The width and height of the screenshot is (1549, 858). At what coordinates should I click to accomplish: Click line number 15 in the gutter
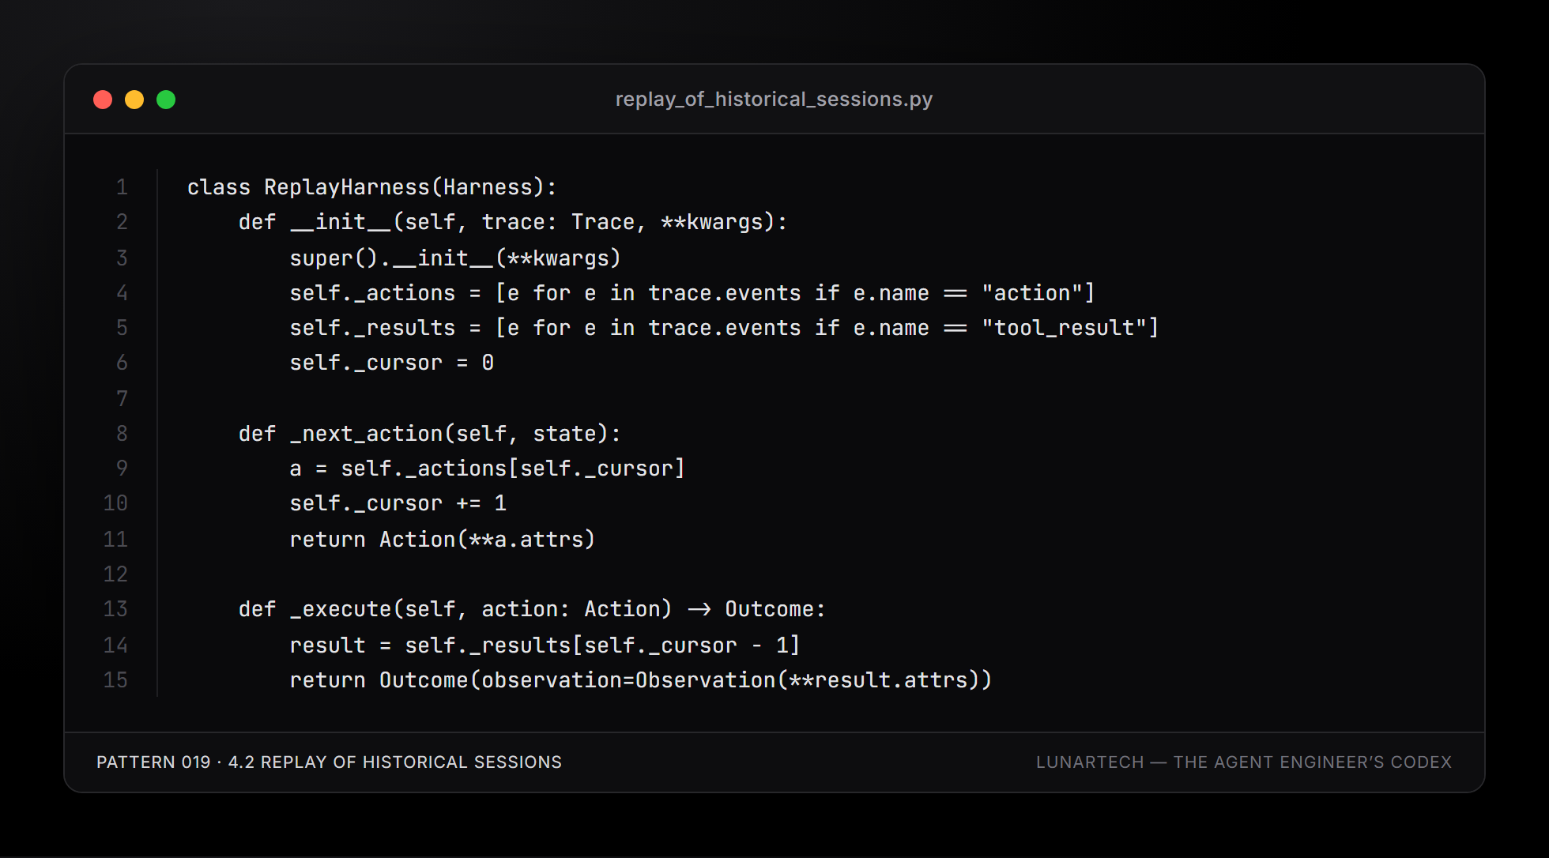point(115,680)
